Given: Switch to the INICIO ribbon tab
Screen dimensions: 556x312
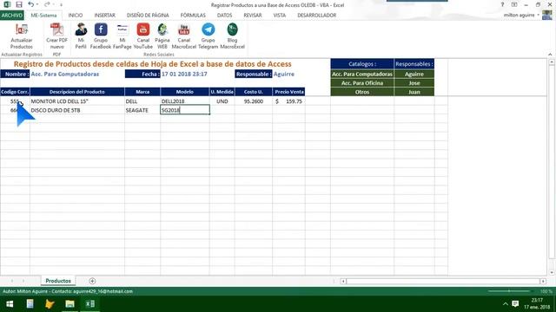Looking at the screenshot, I should coord(76,16).
